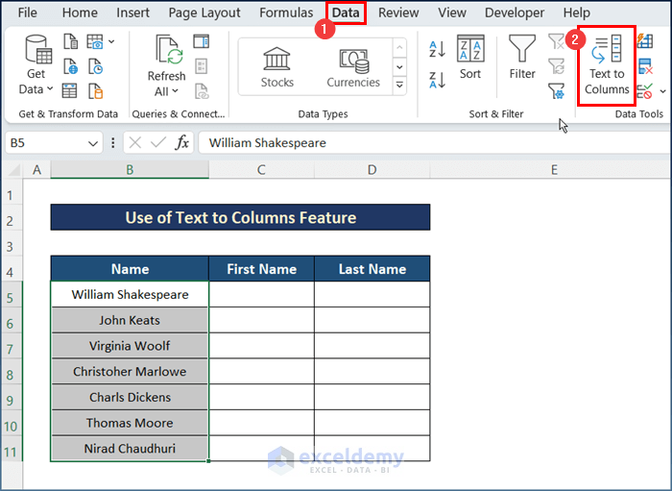Switch to the Review tab
The image size is (672, 491).
[398, 12]
